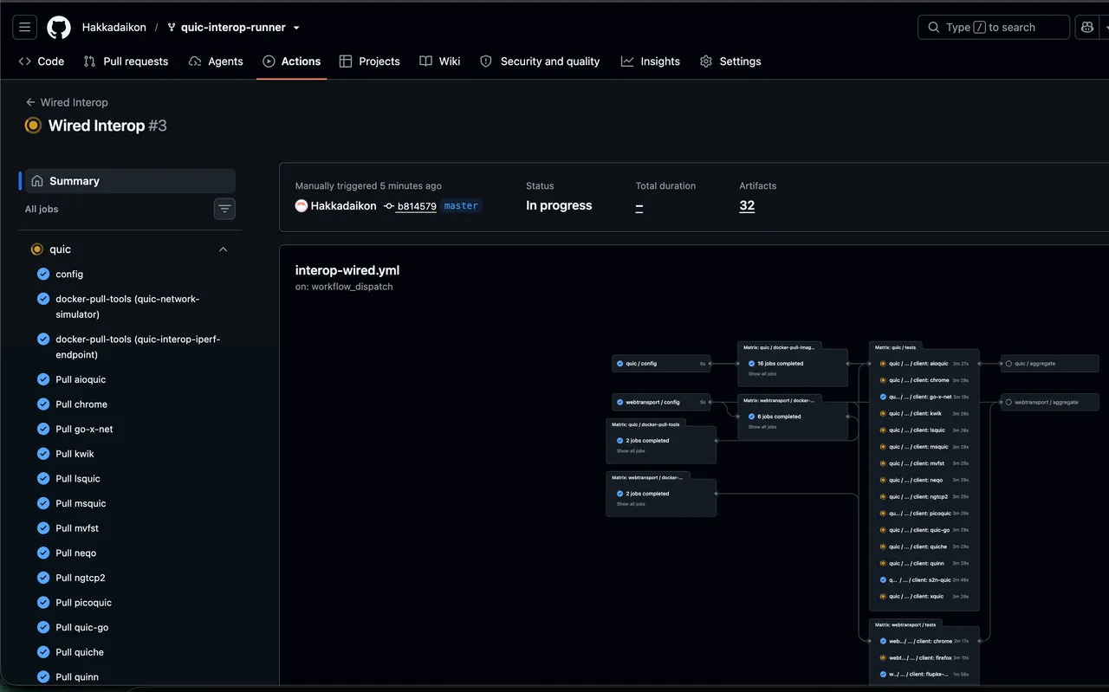Open the client: firefox webtransport test job

[924, 657]
